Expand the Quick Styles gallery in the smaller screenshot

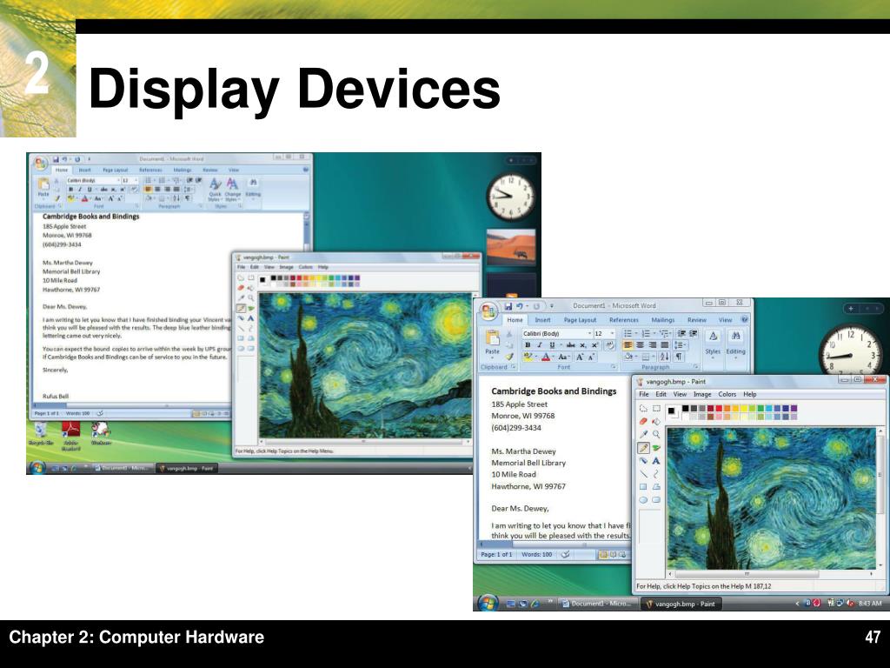click(215, 190)
